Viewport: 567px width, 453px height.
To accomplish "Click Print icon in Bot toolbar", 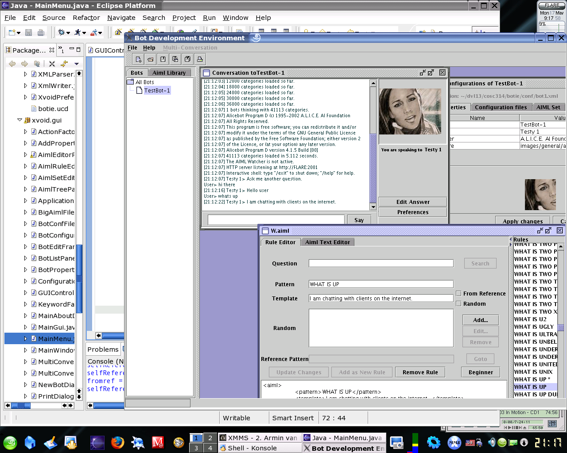I will [x=200, y=59].
